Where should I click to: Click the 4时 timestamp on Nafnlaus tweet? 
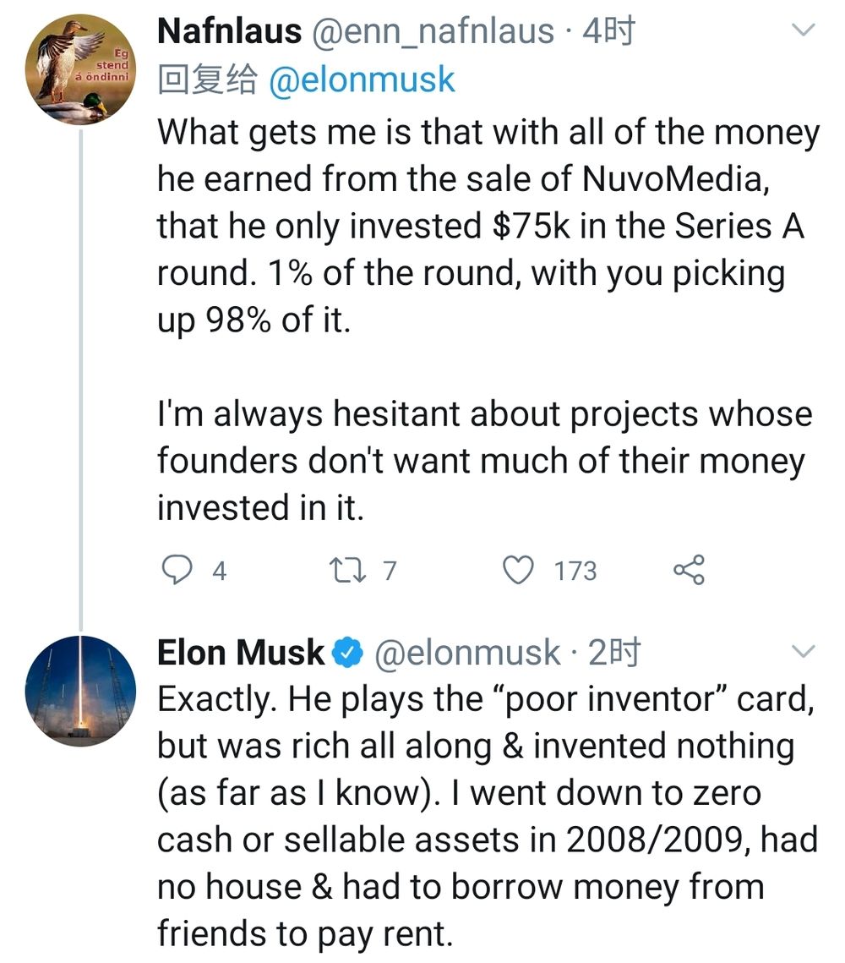(608, 32)
